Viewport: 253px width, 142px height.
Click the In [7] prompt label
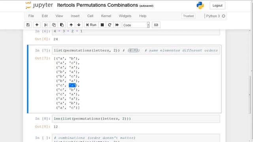pyautogui.click(x=43, y=50)
